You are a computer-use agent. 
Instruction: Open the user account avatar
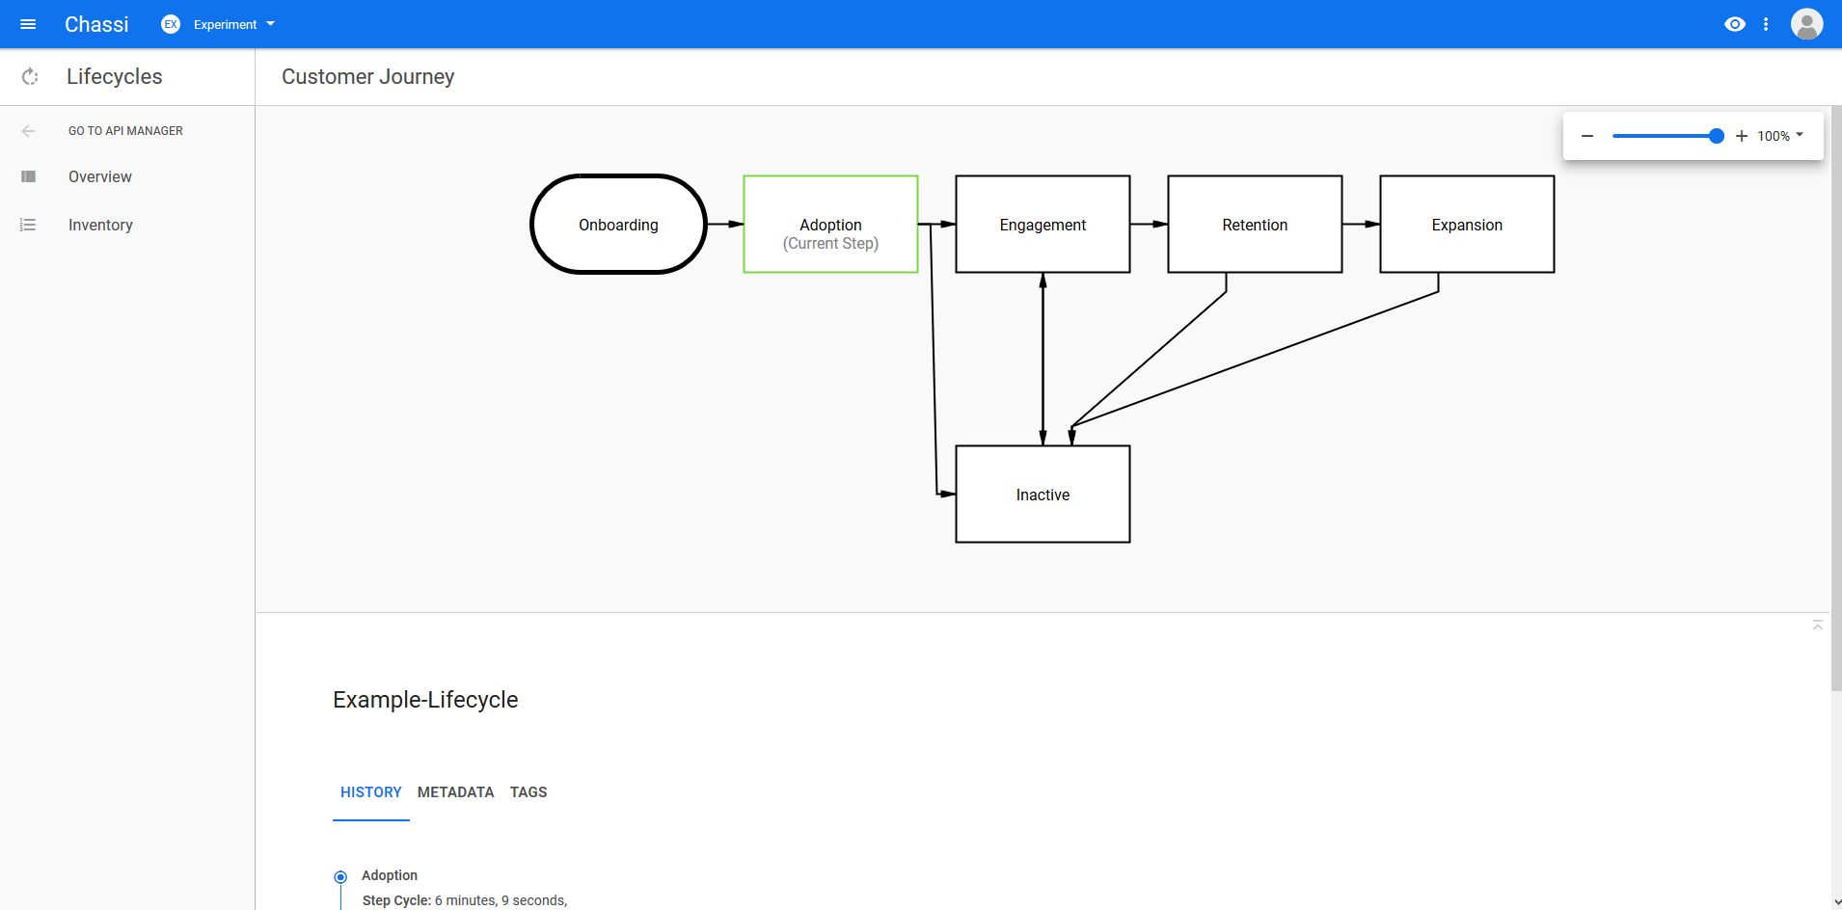point(1806,24)
